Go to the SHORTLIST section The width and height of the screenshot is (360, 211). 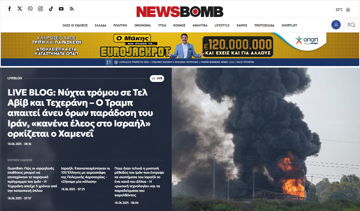click(289, 25)
